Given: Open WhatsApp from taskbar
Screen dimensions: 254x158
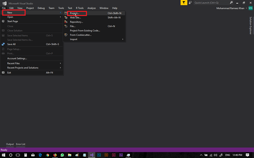Looking at the screenshot, I should pyautogui.click(x=62, y=155).
